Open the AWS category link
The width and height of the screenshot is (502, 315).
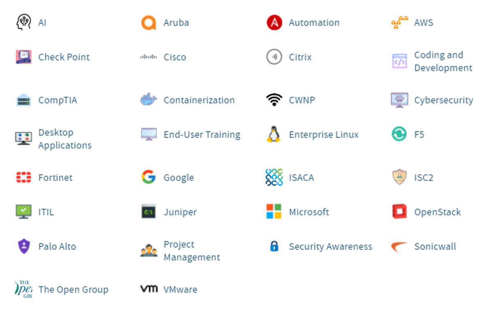[x=423, y=23]
